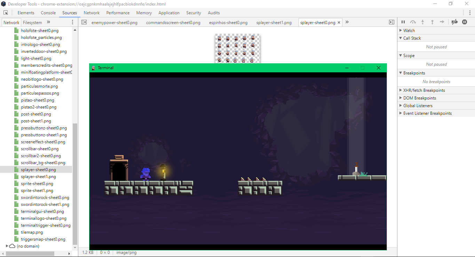Select swordintorock-sheet1.png file
The height and width of the screenshot is (257, 475).
click(x=45, y=204)
